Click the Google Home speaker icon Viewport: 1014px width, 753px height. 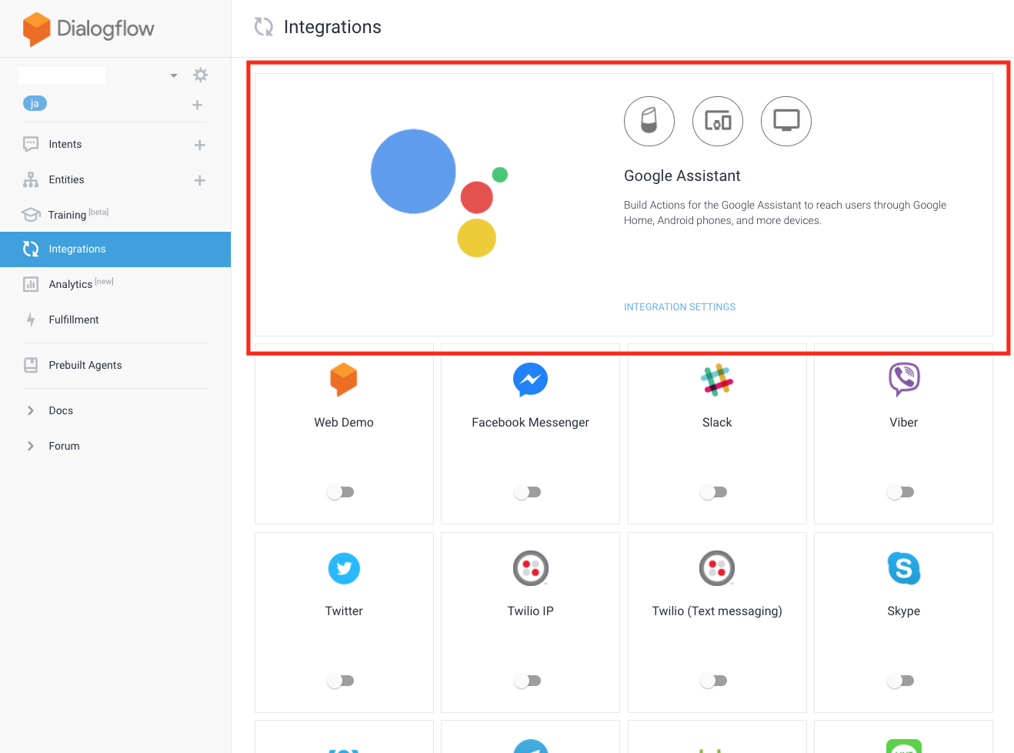pos(649,121)
